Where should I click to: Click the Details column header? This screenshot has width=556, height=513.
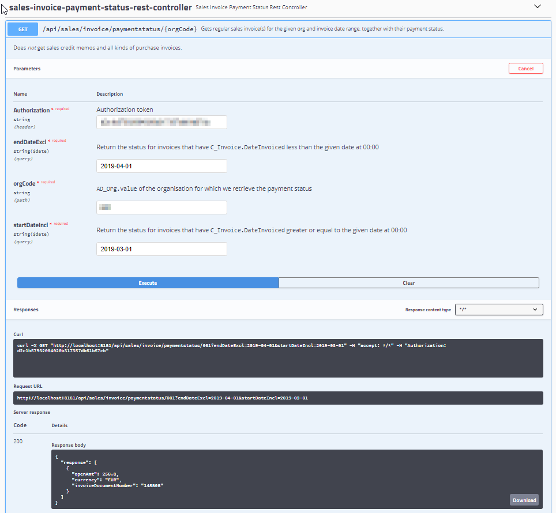(59, 425)
